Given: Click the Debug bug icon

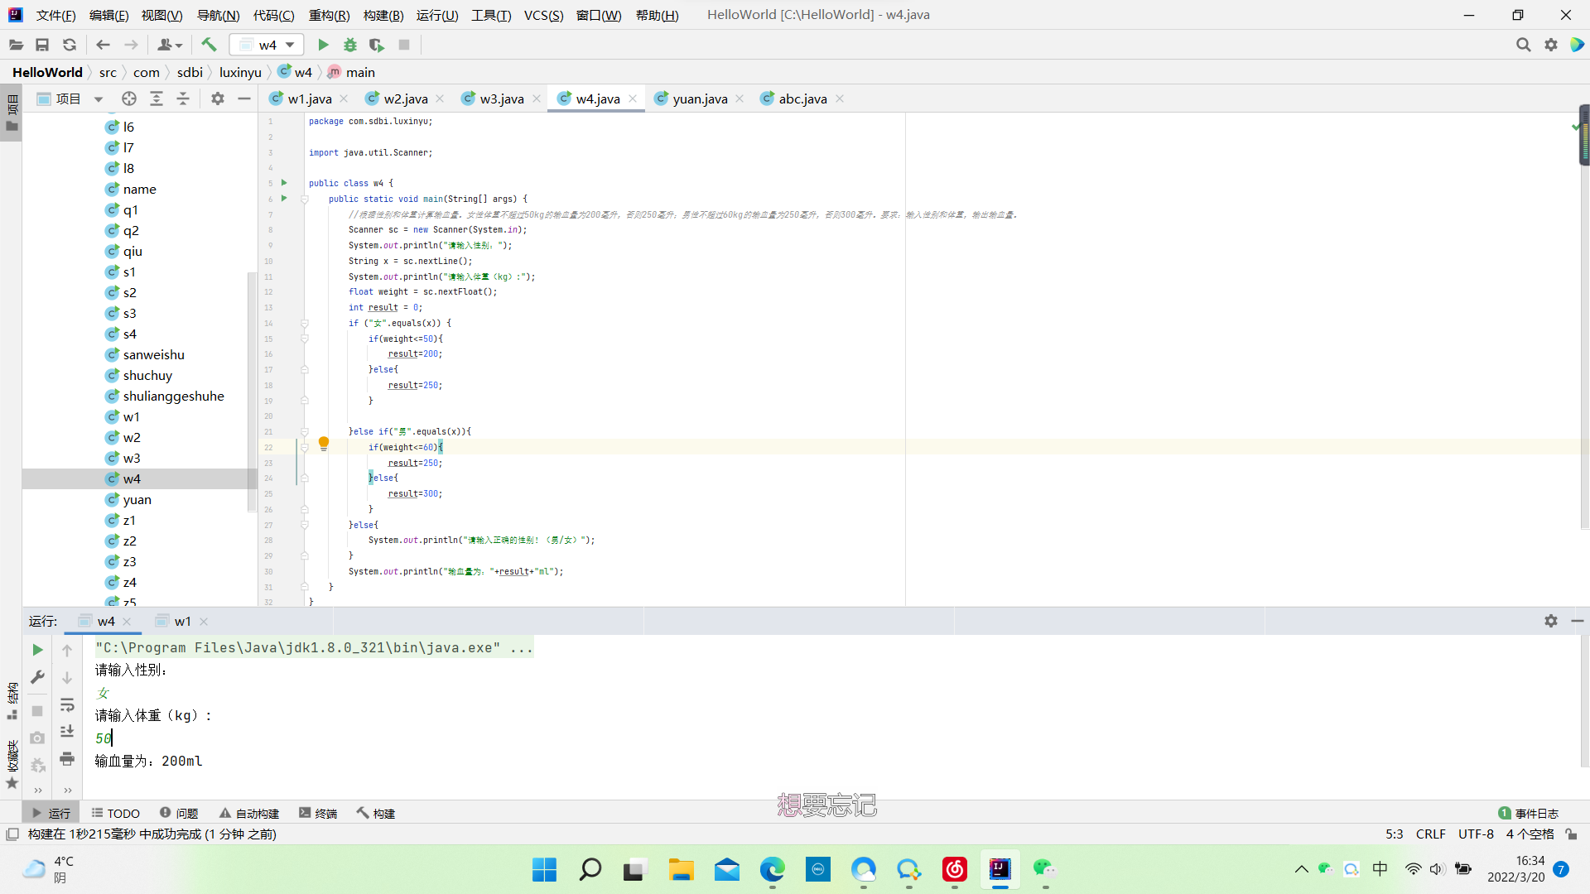Looking at the screenshot, I should click(x=350, y=45).
